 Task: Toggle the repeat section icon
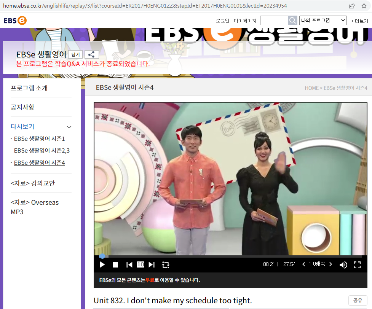tap(166, 264)
